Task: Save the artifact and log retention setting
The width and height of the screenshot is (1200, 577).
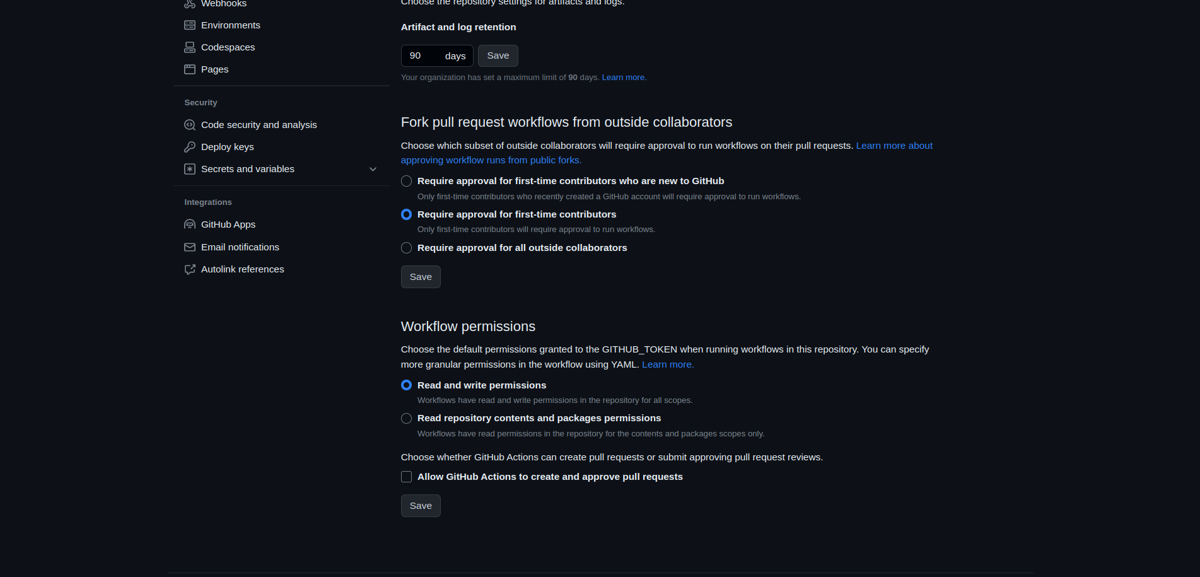Action: click(498, 55)
